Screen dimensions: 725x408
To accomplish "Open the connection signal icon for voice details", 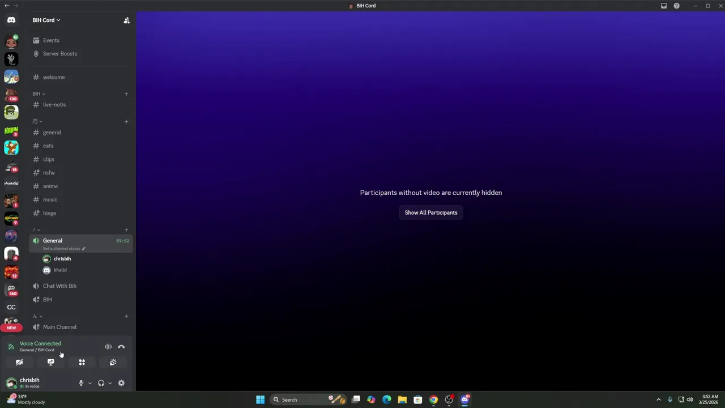I will click(x=11, y=346).
